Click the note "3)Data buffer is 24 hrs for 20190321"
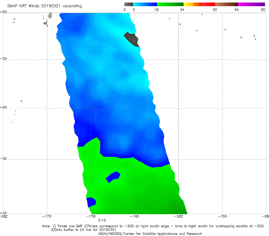This screenshot has height=236, width=269. click(x=83, y=230)
